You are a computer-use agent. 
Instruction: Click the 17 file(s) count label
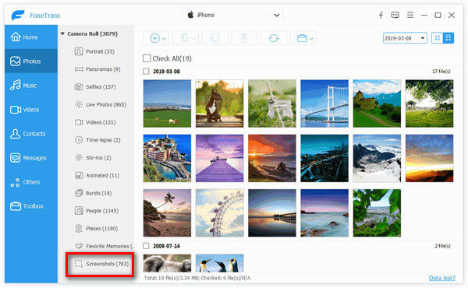tap(441, 71)
